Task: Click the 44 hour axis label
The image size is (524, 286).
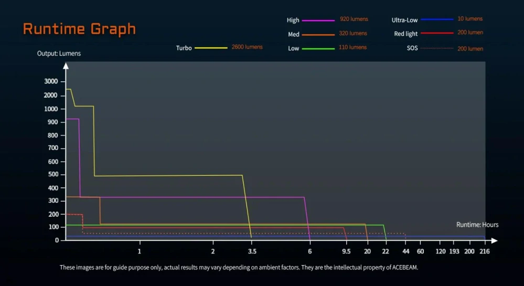Action: (405, 251)
